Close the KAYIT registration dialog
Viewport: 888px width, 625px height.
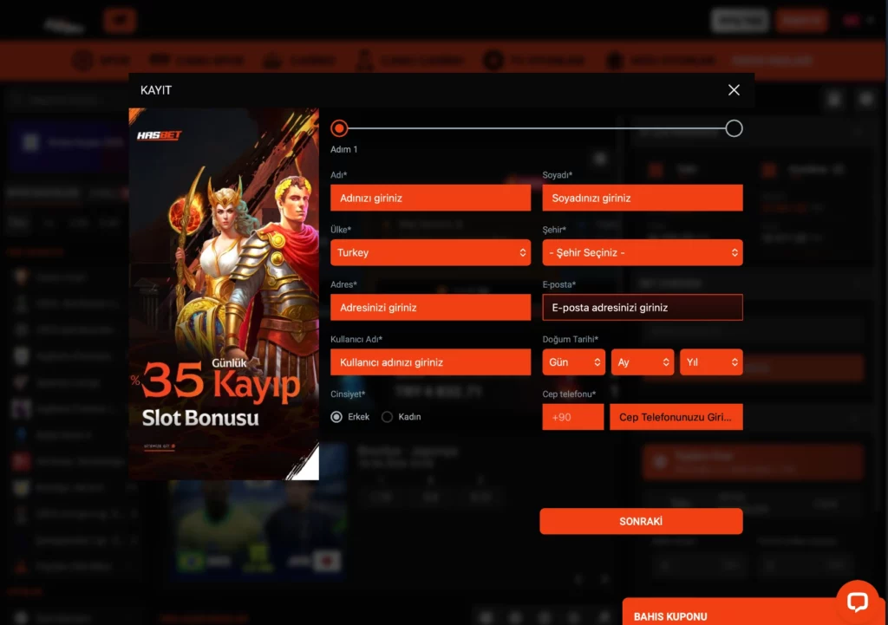click(734, 90)
